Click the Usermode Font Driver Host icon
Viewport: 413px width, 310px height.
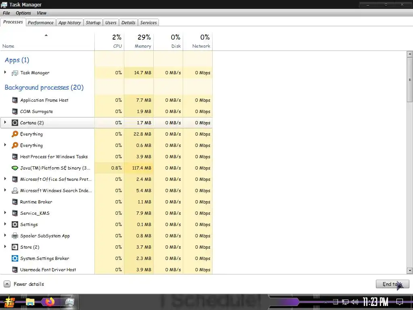[x=15, y=270]
